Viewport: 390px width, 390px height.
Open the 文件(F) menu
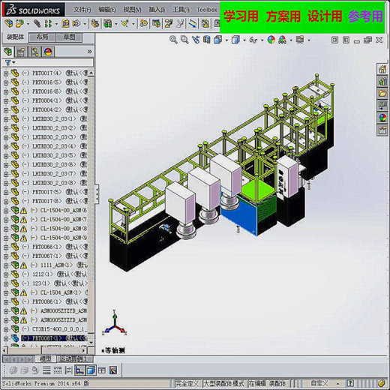82,10
